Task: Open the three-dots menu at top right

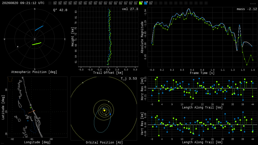Action: [253, 3]
